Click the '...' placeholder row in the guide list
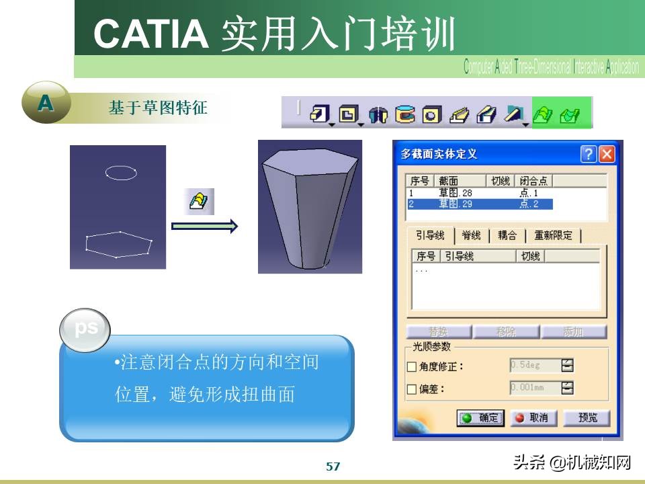645x484 pixels. coord(422,270)
